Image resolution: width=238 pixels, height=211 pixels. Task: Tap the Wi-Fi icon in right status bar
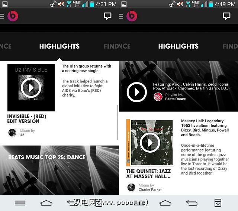click(188, 4)
